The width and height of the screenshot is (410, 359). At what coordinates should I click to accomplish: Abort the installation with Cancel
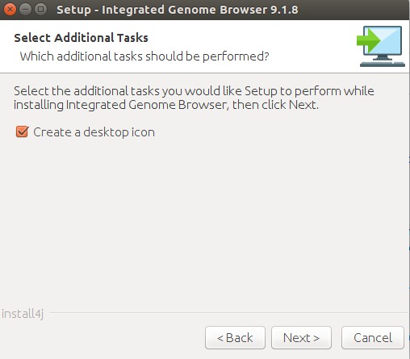(x=373, y=338)
